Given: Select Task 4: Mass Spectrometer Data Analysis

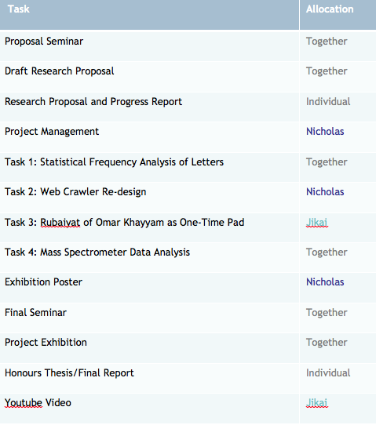Looking at the screenshot, I should tap(97, 252).
